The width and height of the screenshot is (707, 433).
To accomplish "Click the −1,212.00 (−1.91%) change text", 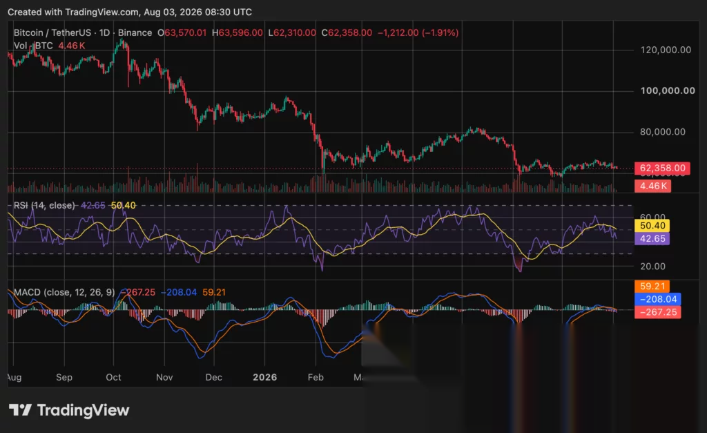I will coord(418,33).
